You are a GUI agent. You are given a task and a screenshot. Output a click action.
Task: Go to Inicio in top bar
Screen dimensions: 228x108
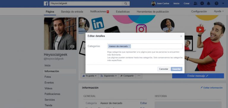(176, 4)
